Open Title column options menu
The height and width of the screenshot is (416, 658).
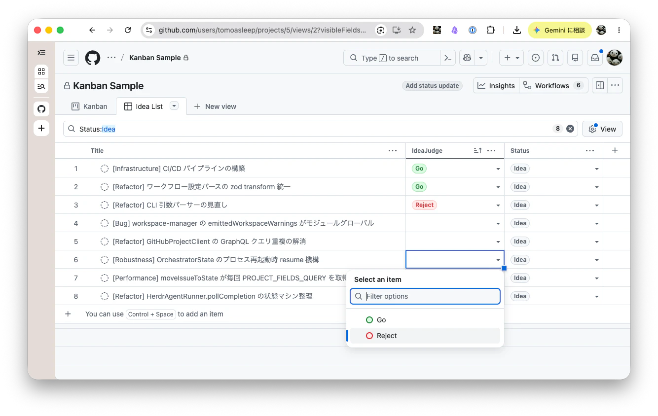[x=393, y=150]
